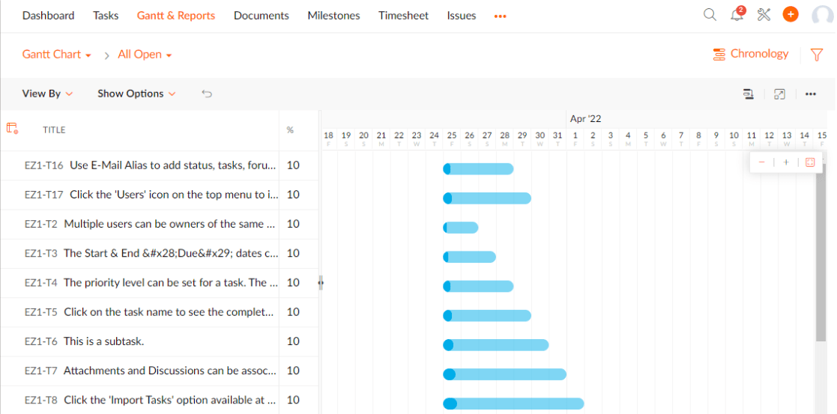837x414 pixels.
Task: Click the EZ1-T16 Gantt progress bar
Action: (x=478, y=168)
